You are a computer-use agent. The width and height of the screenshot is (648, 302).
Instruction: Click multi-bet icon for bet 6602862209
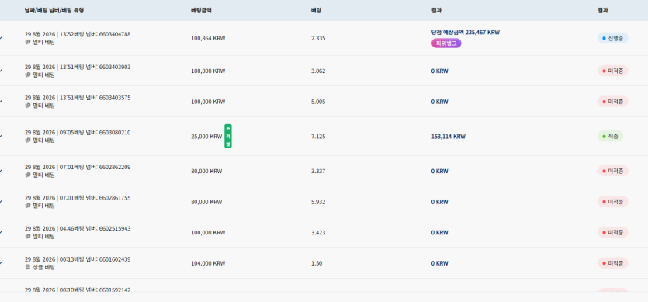(x=28, y=175)
